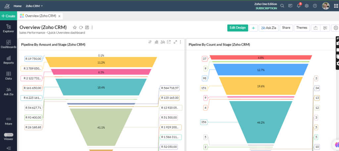Maximize the Pipeline By Amount chart
This screenshot has width=339, height=151.
click(175, 42)
